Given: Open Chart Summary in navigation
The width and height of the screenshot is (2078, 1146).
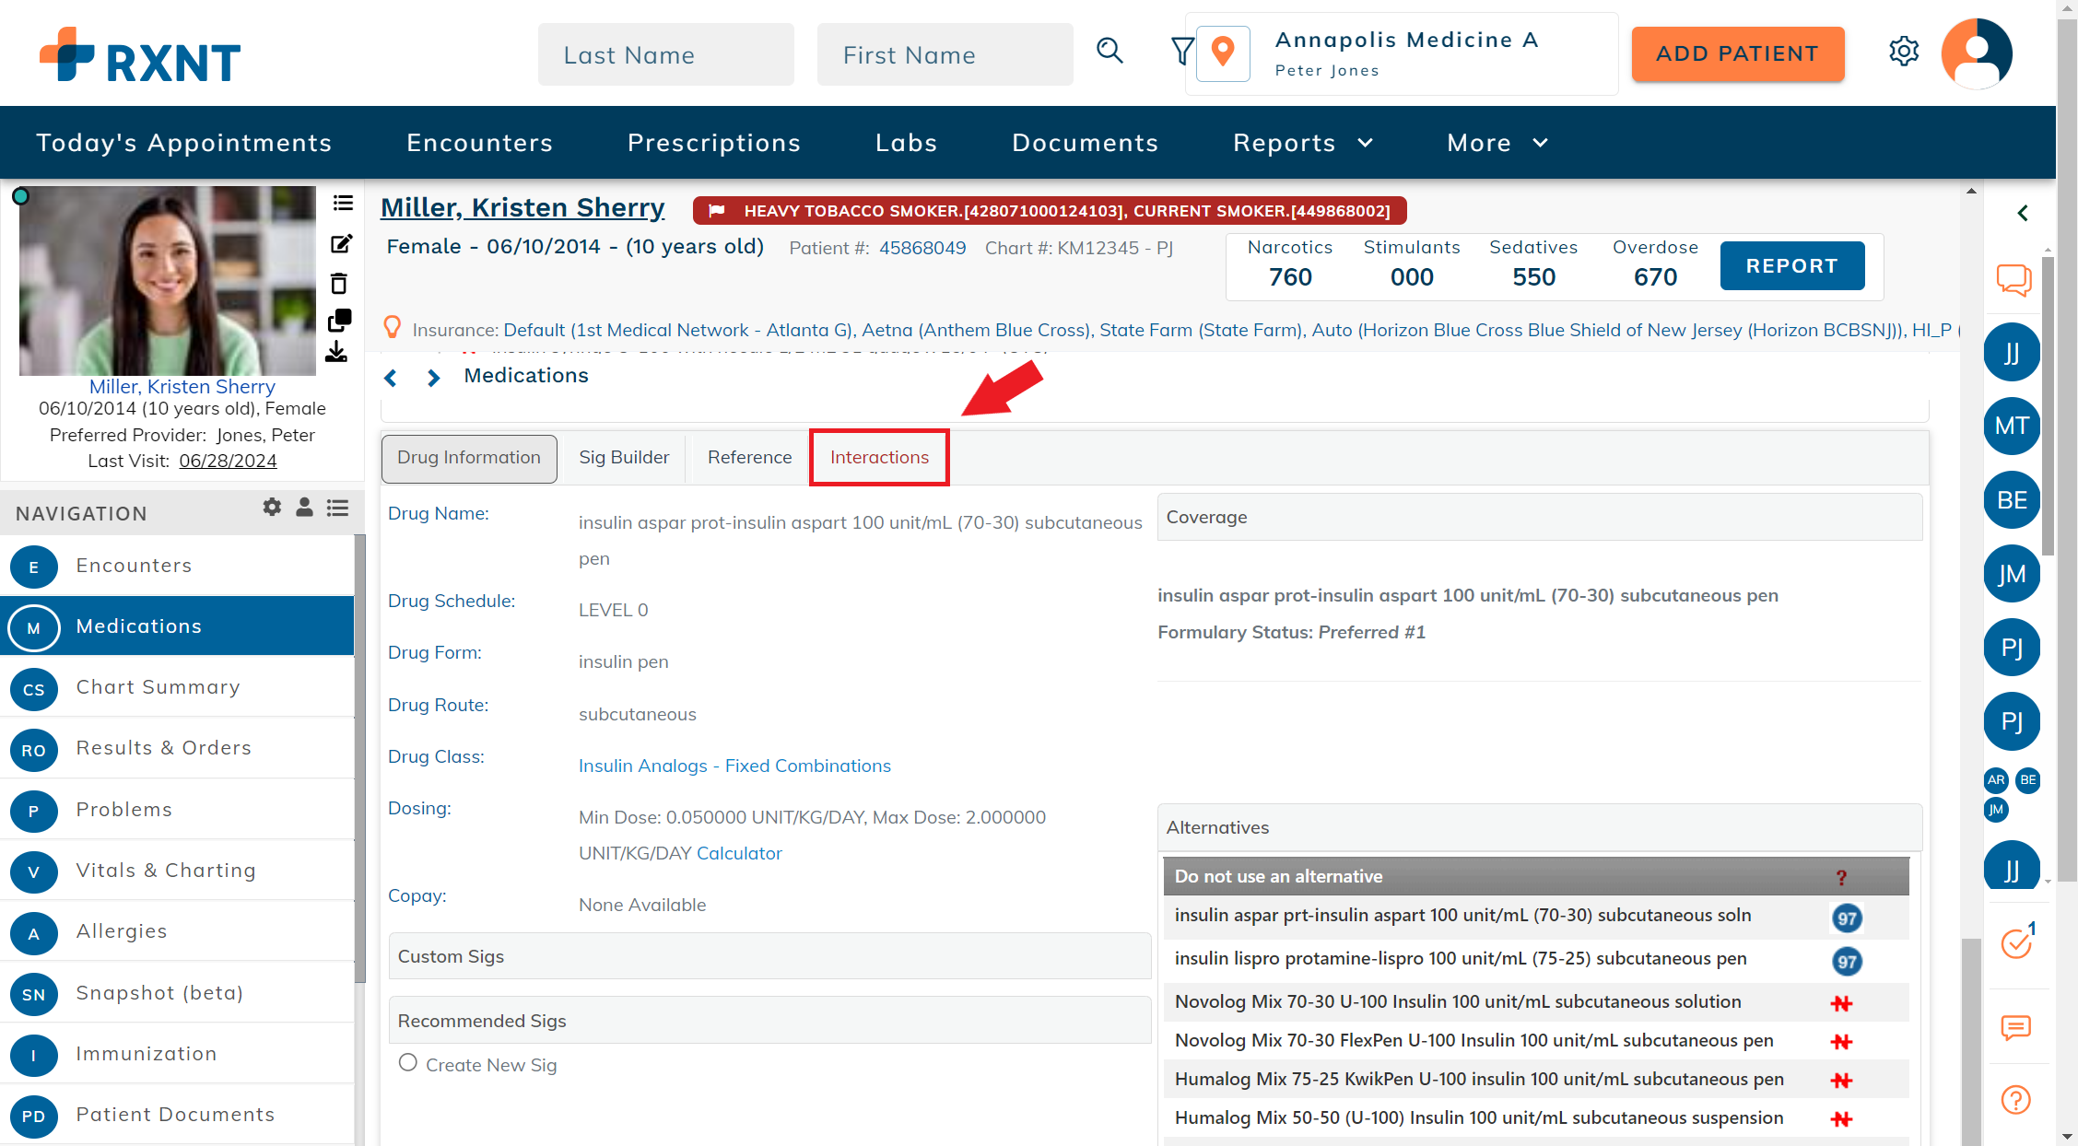Looking at the screenshot, I should pos(158,687).
